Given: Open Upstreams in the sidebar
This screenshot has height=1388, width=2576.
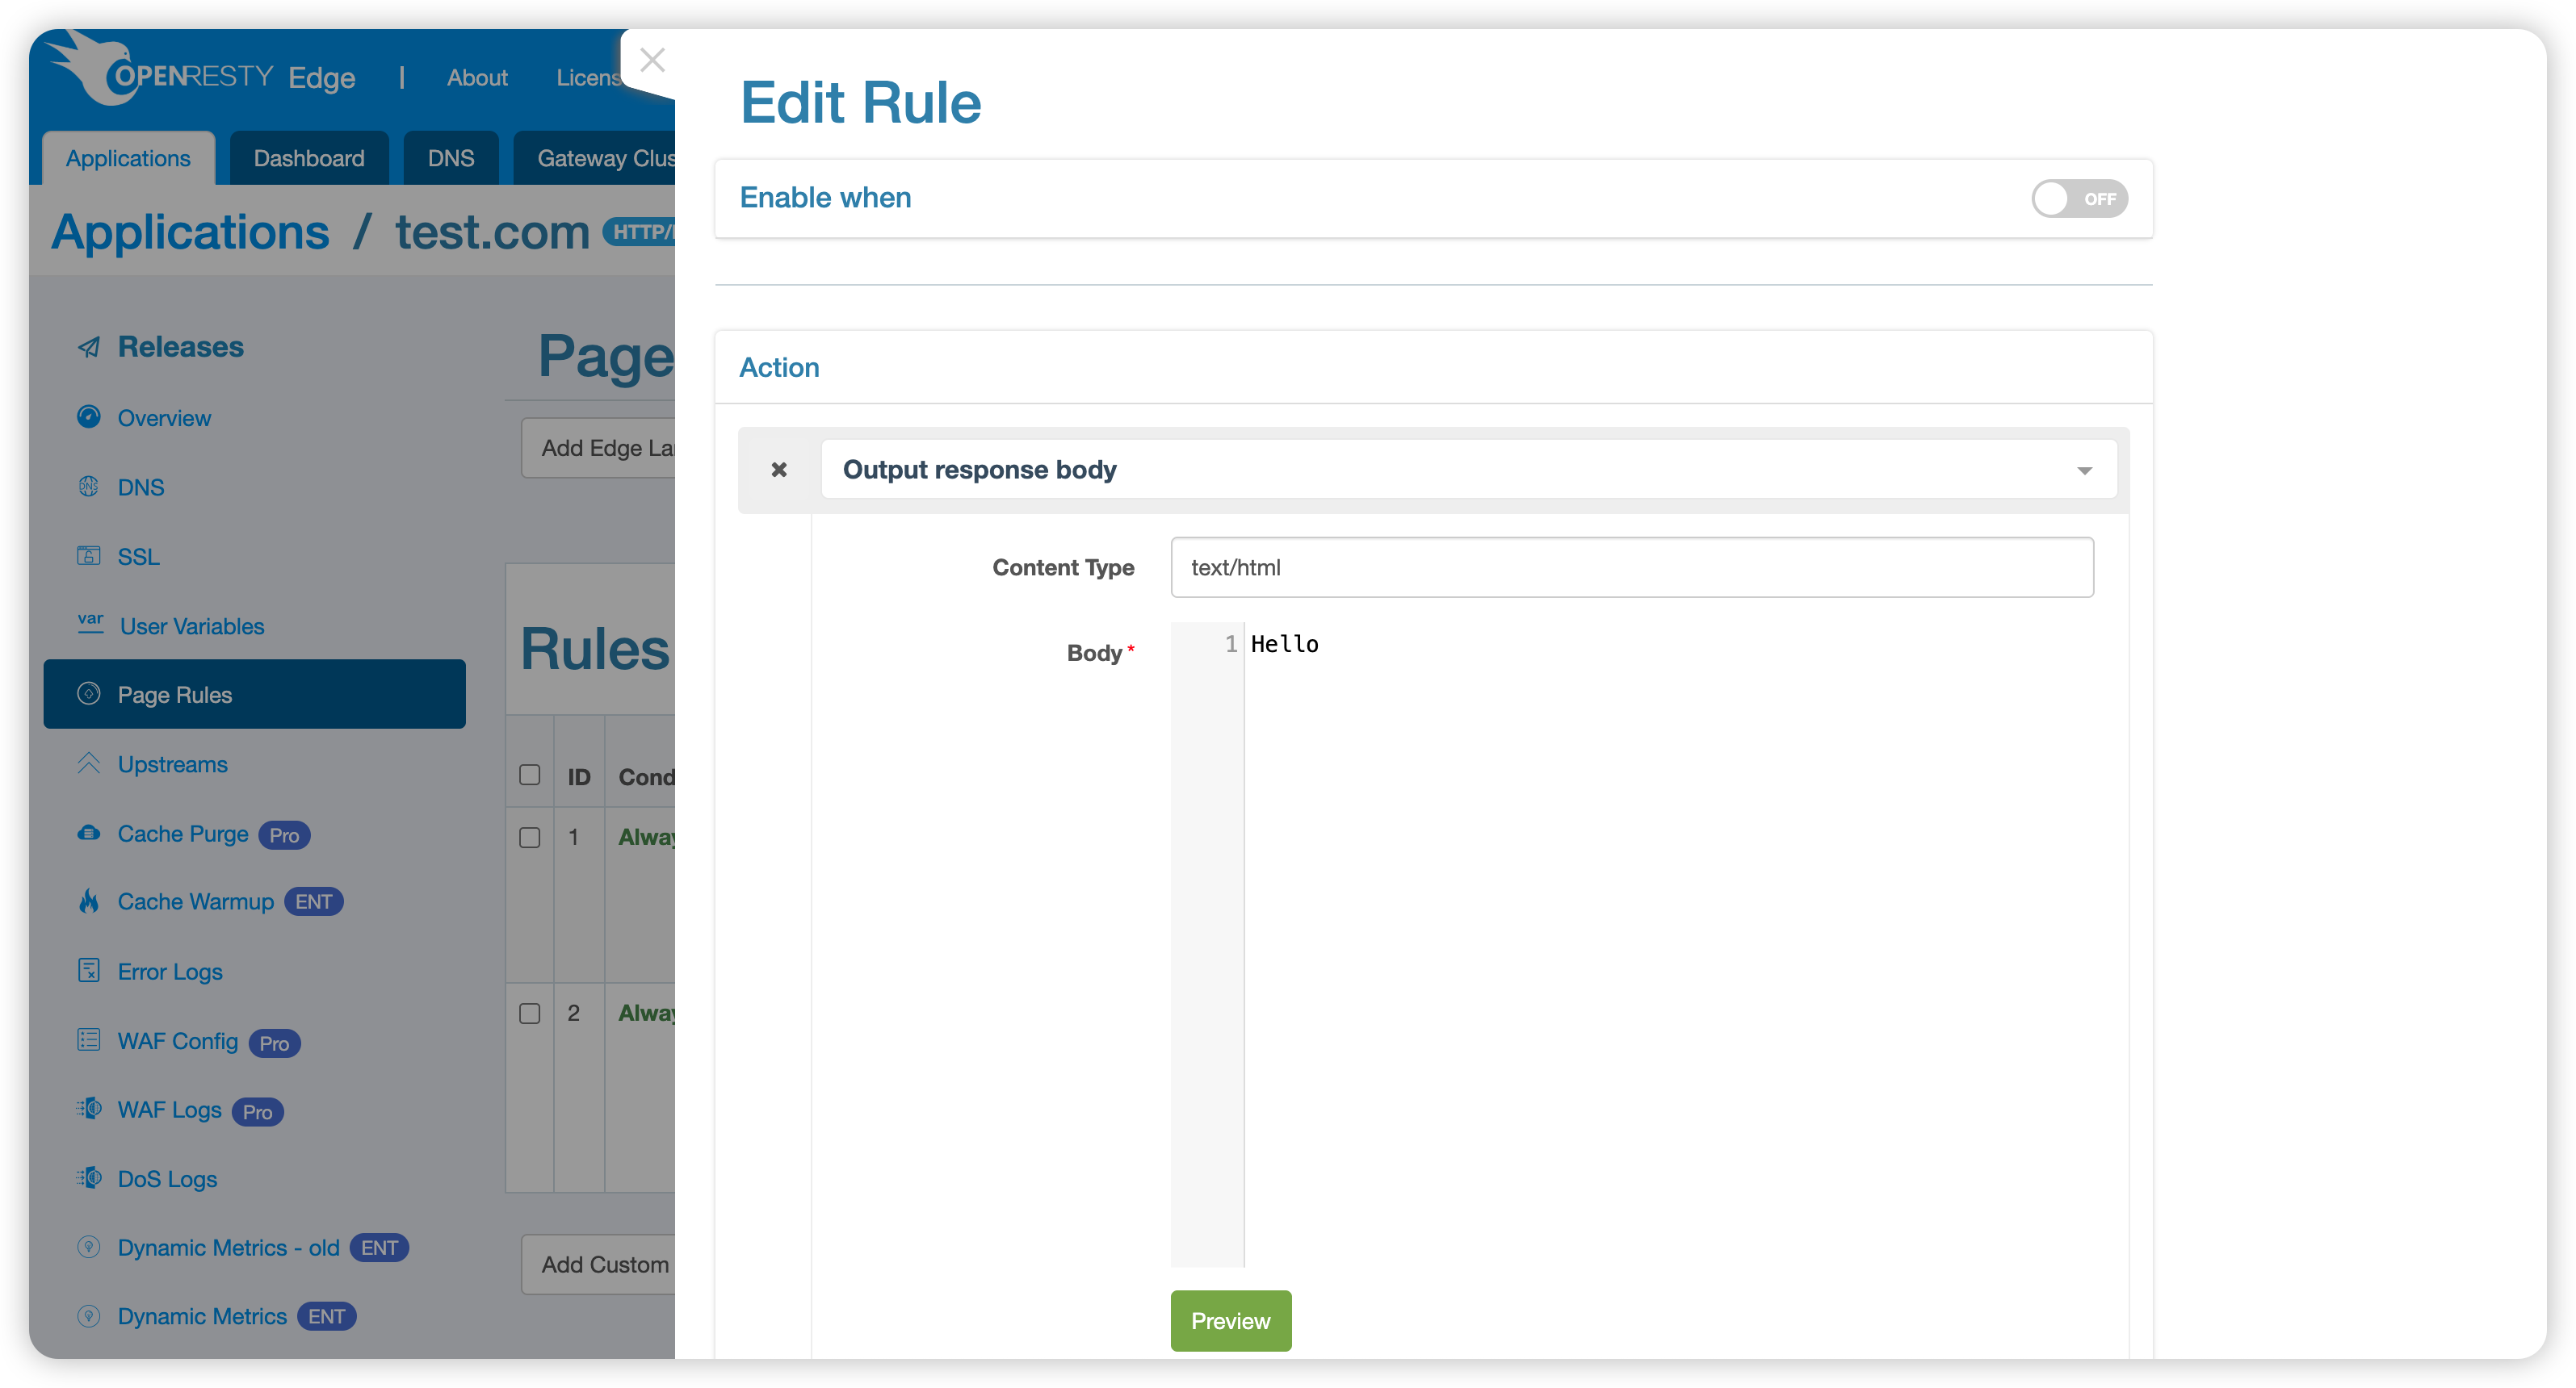Looking at the screenshot, I should click(172, 764).
